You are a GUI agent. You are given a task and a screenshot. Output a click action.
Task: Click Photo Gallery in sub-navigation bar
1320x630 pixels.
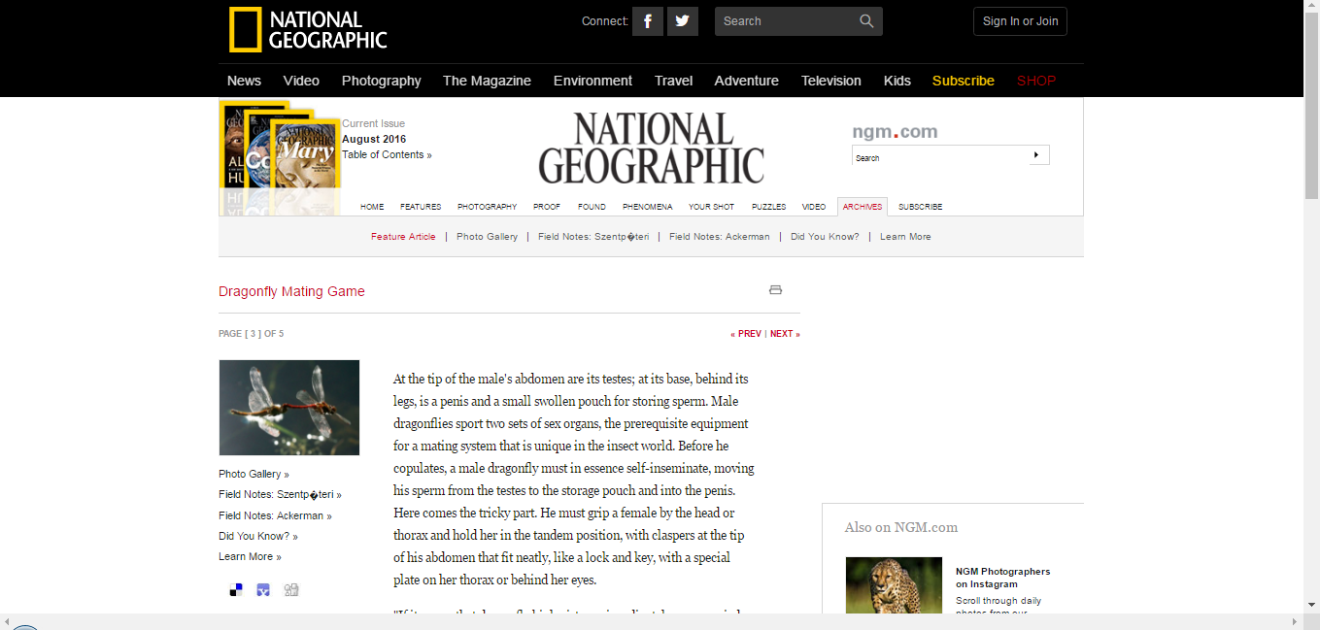[x=487, y=237]
